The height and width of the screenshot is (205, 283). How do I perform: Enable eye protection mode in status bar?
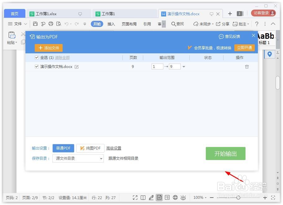pos(183,197)
